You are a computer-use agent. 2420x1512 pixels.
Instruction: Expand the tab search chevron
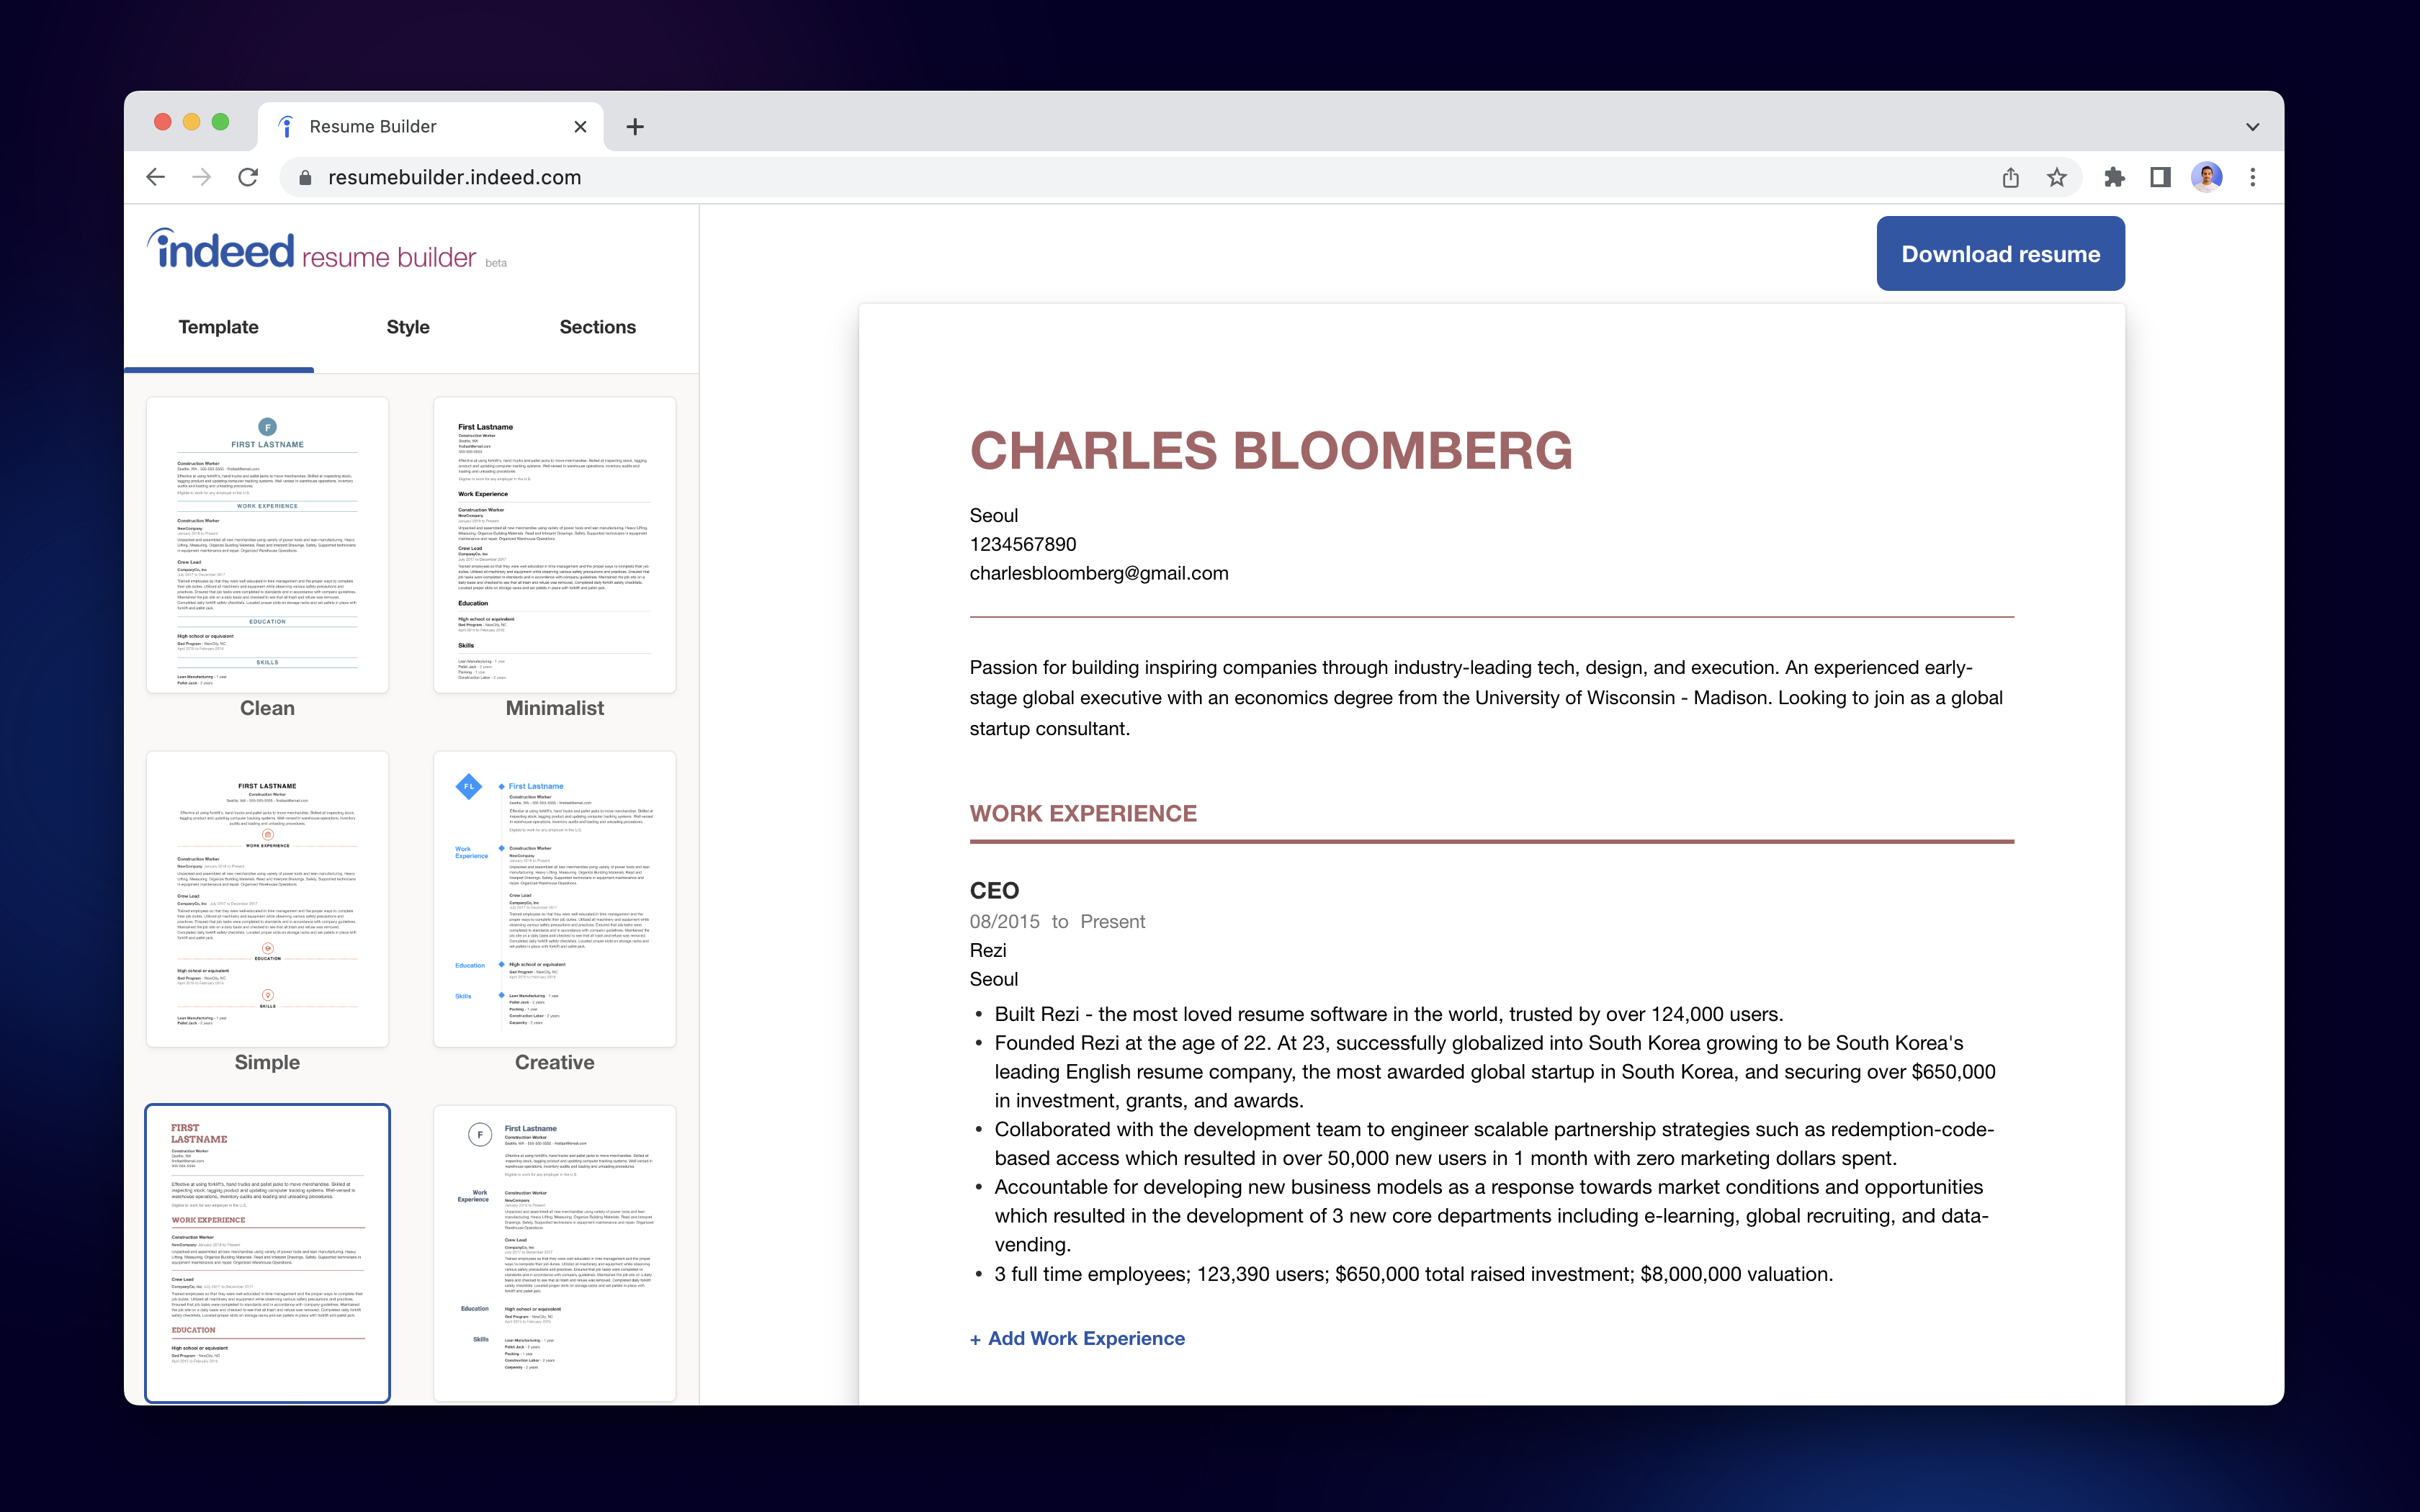(x=2252, y=127)
